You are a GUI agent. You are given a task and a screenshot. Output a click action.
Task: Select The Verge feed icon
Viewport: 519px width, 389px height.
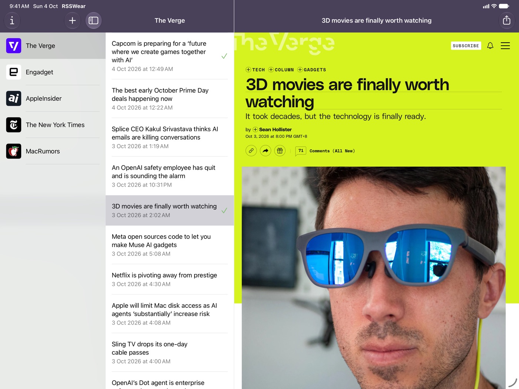tap(14, 46)
